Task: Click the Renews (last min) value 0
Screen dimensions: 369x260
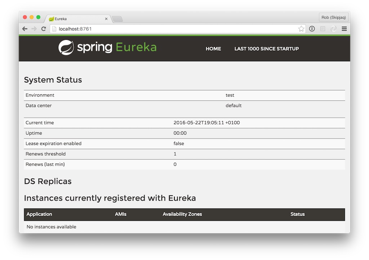Action: pos(175,164)
